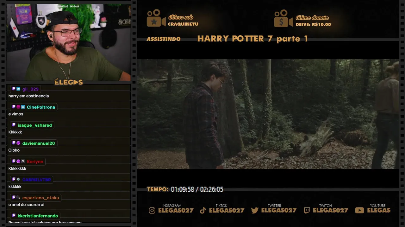Click chat message 'harry em abstinencia'
Screen dimensions: 405x227
click(29, 96)
